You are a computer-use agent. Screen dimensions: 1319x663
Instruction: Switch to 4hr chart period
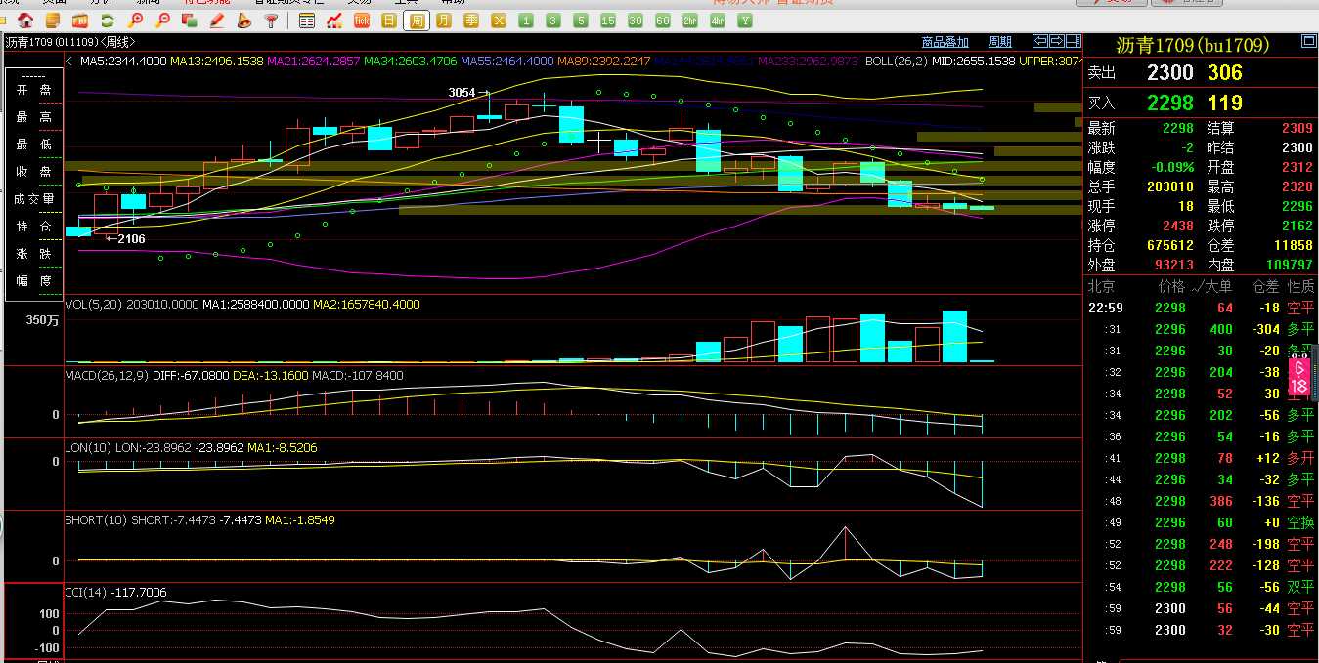718,20
